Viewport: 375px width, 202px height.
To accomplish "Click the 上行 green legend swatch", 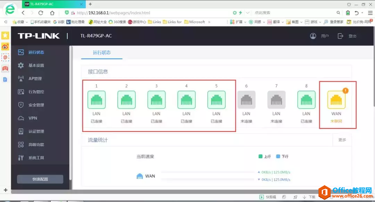I will point(260,156).
